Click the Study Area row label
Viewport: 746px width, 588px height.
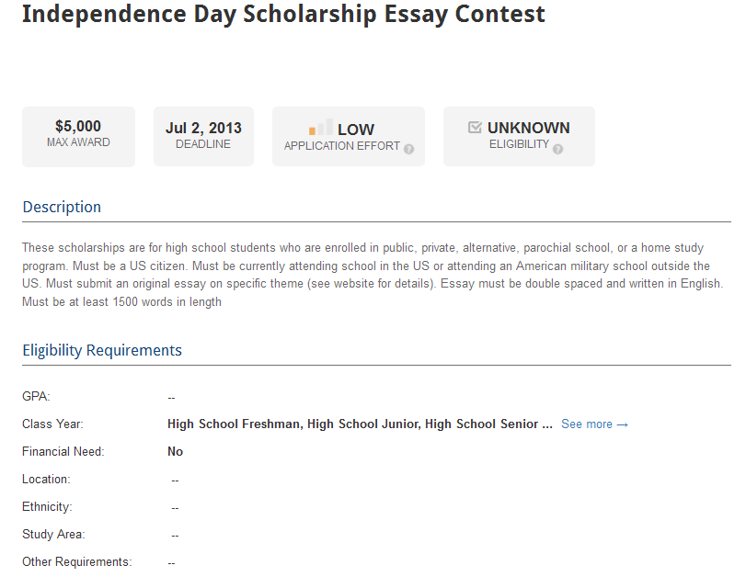(x=53, y=535)
